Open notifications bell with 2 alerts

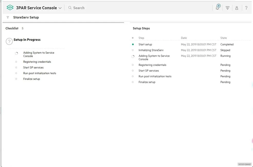(217, 7)
